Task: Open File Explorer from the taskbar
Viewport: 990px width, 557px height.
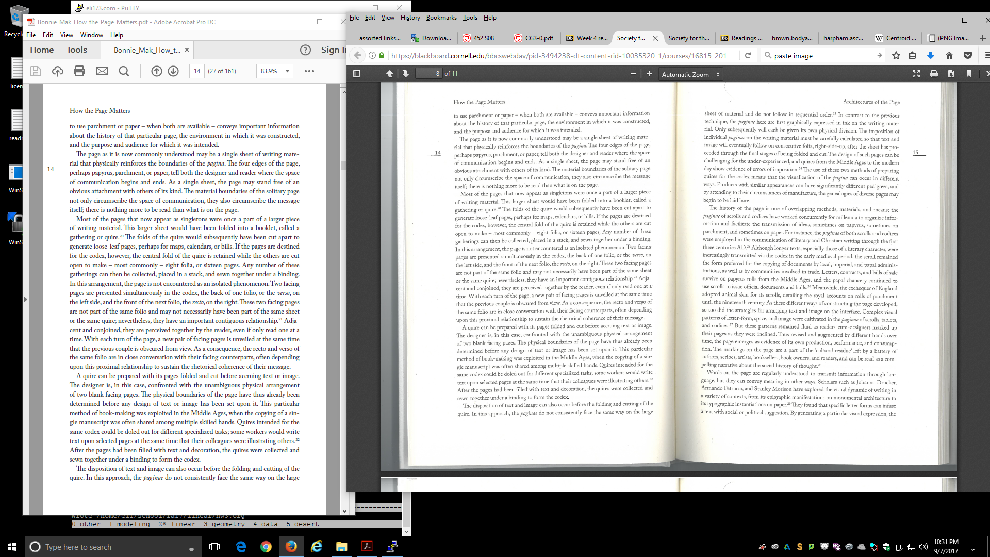Action: 341,547
